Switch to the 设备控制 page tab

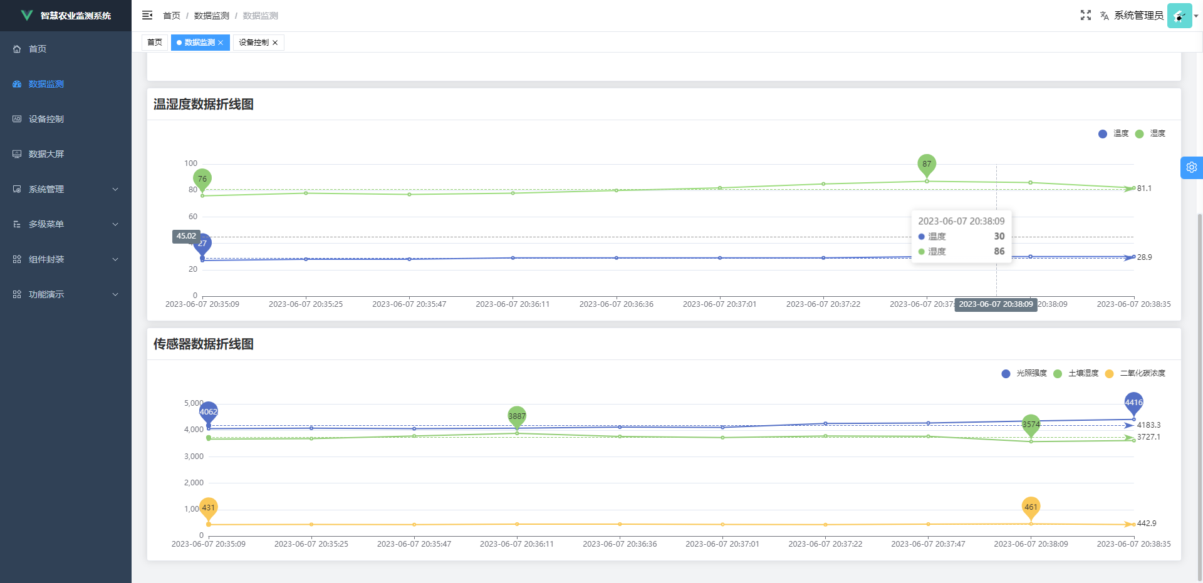[x=258, y=43]
